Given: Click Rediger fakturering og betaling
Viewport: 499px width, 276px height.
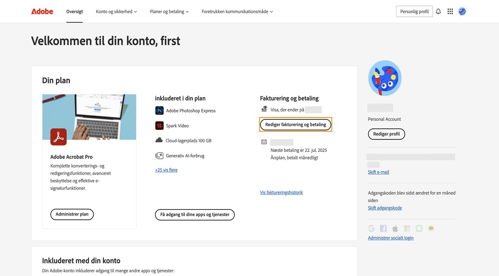Looking at the screenshot, I should (x=295, y=124).
